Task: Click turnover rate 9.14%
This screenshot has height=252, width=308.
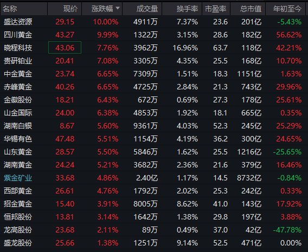Action: pyautogui.click(x=188, y=243)
